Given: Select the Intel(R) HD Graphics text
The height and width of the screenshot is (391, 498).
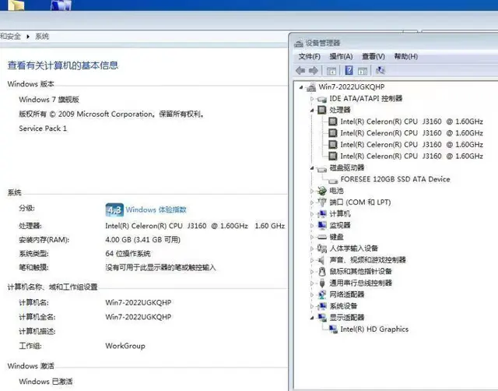Looking at the screenshot, I should (x=374, y=329).
